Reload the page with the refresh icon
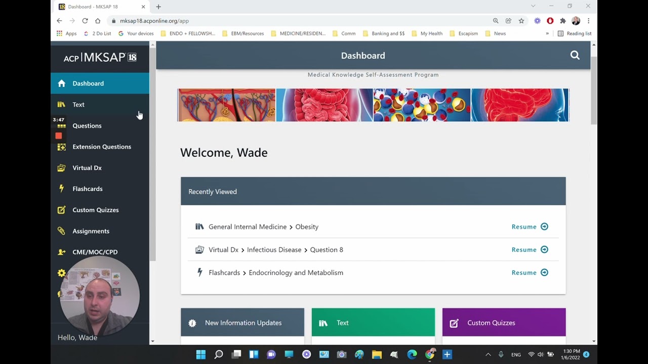648x364 pixels. tap(85, 21)
